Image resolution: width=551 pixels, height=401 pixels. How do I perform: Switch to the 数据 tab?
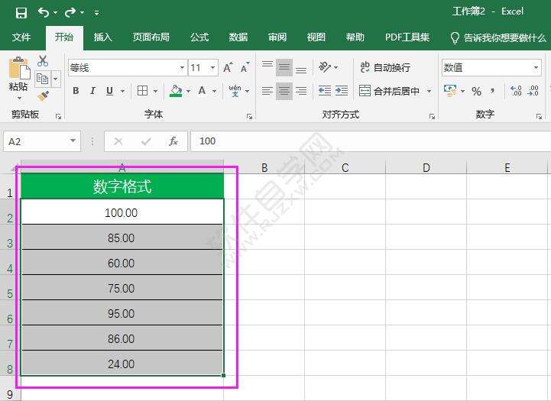238,37
